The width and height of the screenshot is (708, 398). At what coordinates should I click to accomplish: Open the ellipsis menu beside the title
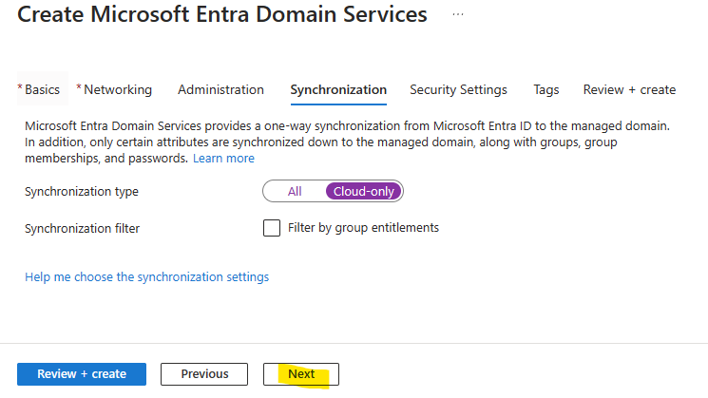point(458,14)
